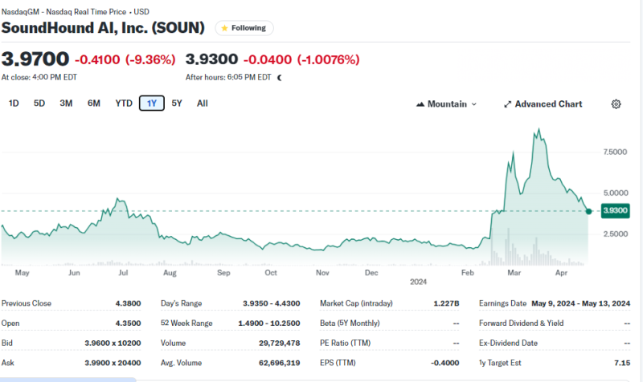Open Advanced Chart view
Image resolution: width=643 pixels, height=382 pixels.
click(543, 104)
